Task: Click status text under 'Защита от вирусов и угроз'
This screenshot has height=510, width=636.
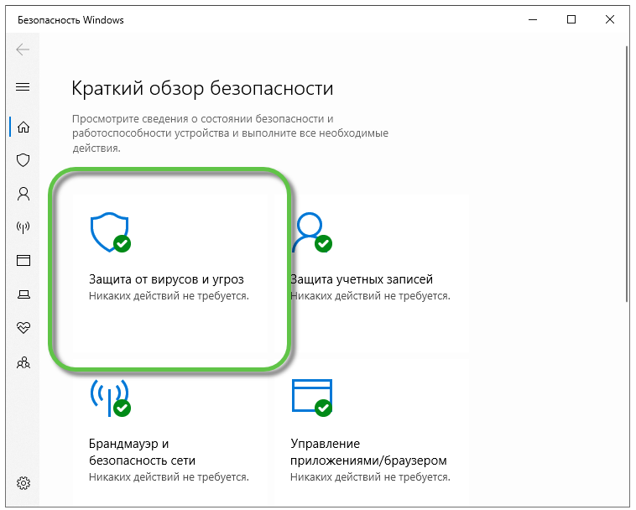Action: [169, 296]
